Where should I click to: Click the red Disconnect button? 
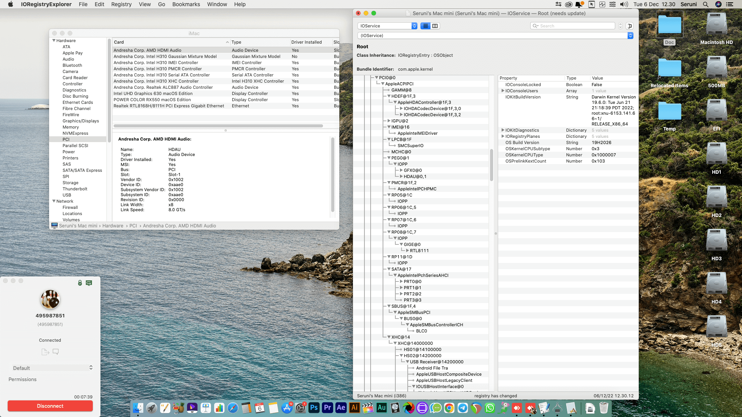click(x=50, y=406)
